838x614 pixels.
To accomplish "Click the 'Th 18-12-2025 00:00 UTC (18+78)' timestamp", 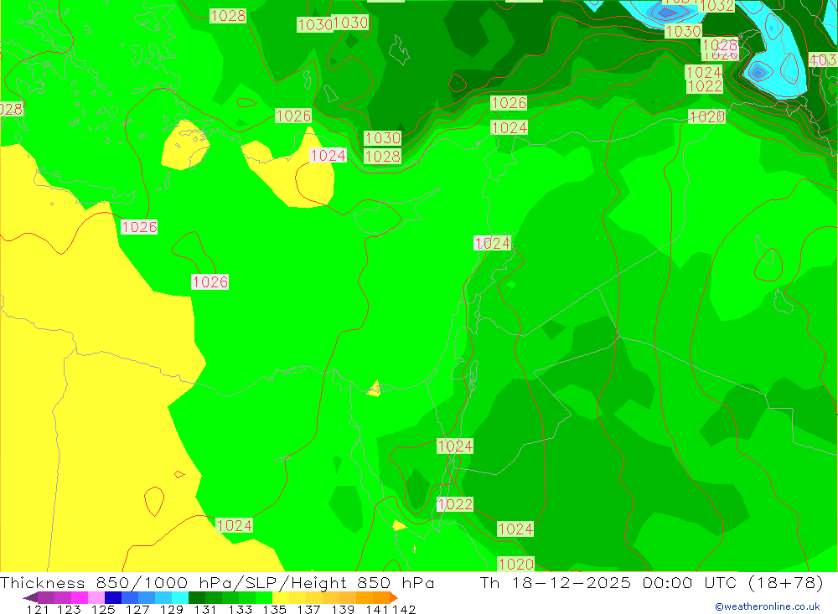I will click(x=651, y=582).
